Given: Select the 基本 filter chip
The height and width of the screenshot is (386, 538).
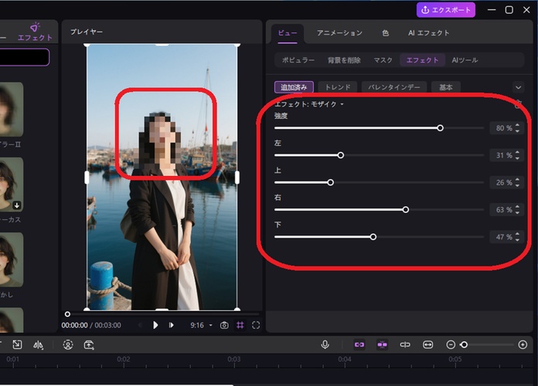Looking at the screenshot, I should pos(446,87).
